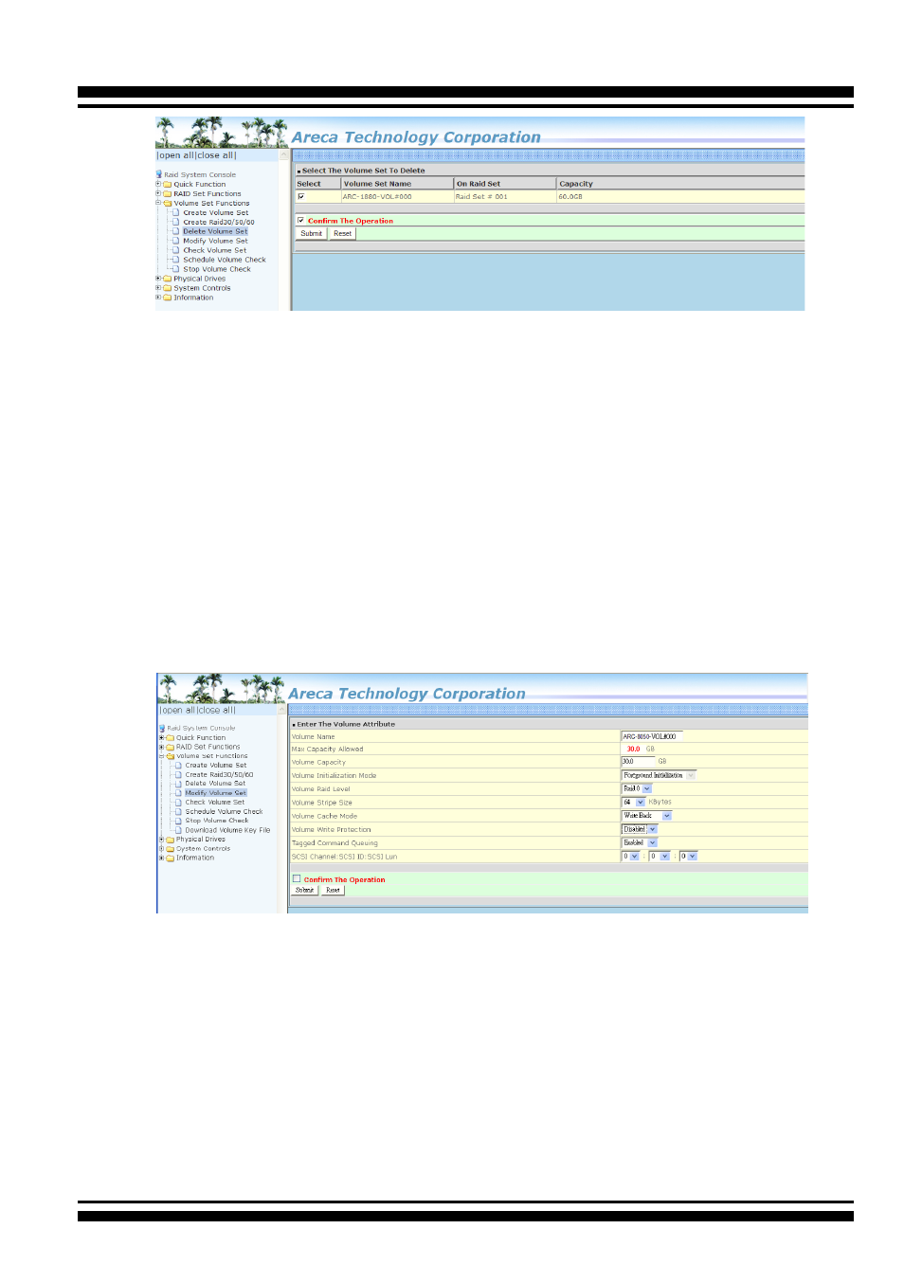Viewport: 904px width, 1283px height.
Task: Select Delete Volume Set on delete-volume screen
Action: [215, 231]
